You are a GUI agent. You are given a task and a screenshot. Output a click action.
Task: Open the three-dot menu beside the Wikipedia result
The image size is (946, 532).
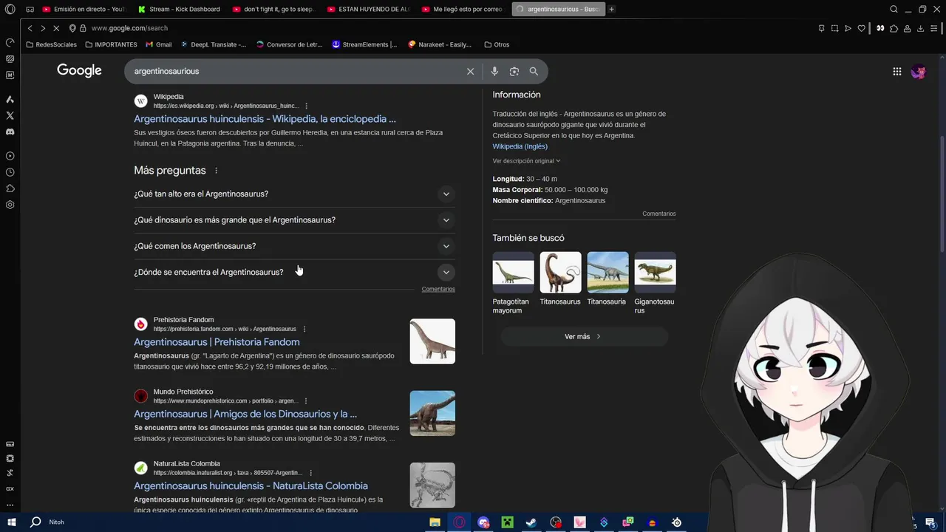306,106
